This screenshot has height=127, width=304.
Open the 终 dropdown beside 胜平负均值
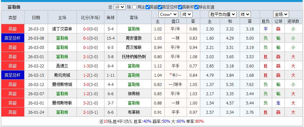[x=245, y=14]
